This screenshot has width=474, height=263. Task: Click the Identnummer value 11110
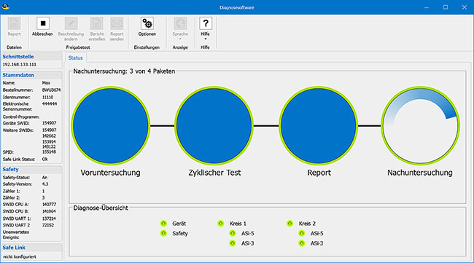click(47, 97)
